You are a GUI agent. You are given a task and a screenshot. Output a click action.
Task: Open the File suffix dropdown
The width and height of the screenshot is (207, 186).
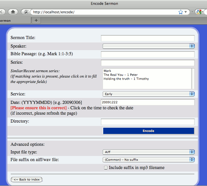click(148, 160)
